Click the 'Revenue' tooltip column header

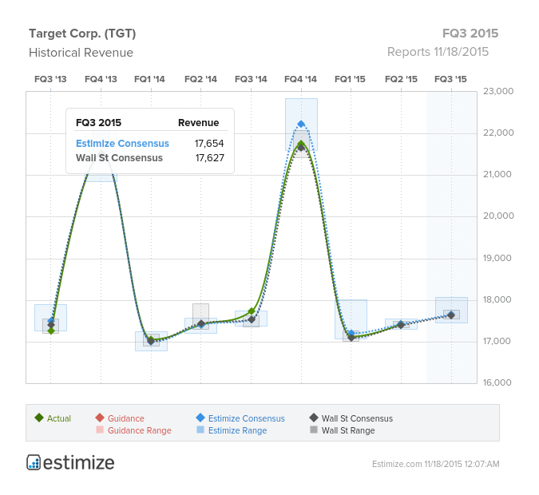(198, 123)
